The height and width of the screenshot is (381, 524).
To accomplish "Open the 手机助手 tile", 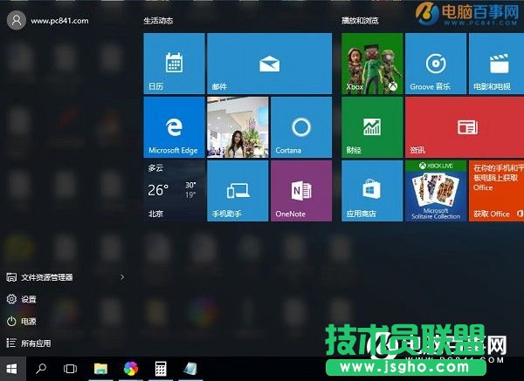I will (x=238, y=191).
